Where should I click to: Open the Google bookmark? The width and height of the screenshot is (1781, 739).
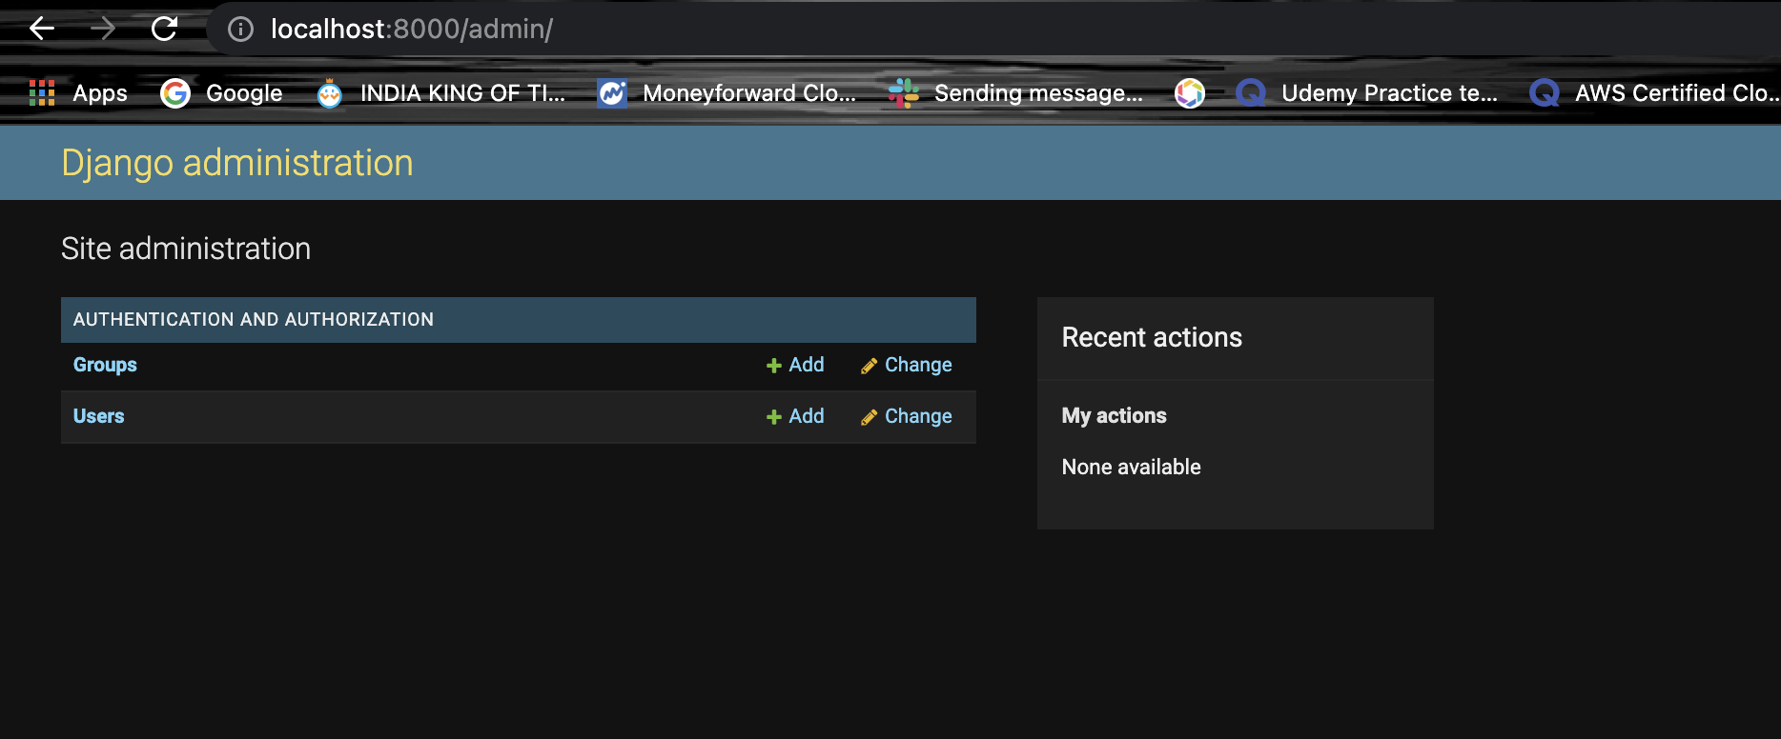[222, 93]
